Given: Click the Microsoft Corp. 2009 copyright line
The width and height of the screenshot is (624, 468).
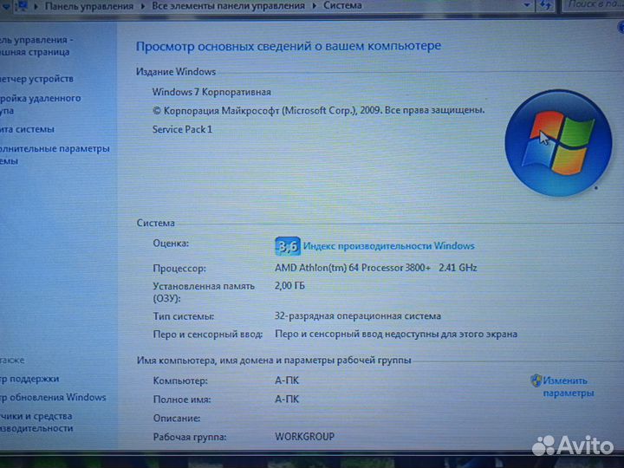Looking at the screenshot, I should point(318,111).
